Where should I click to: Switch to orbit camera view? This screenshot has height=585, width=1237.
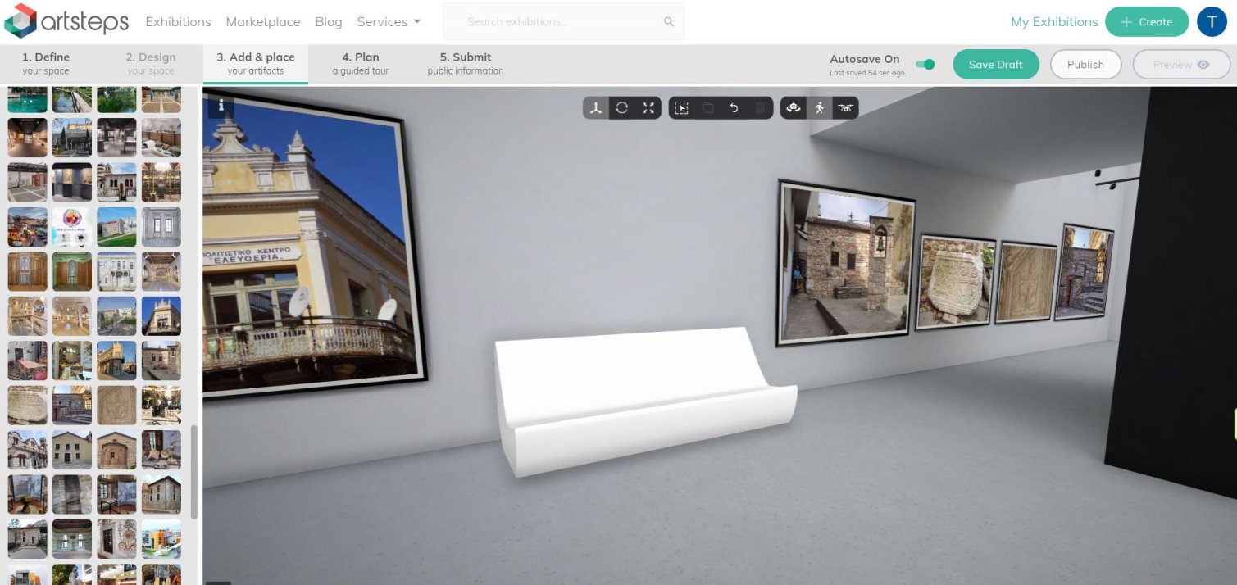[793, 108]
